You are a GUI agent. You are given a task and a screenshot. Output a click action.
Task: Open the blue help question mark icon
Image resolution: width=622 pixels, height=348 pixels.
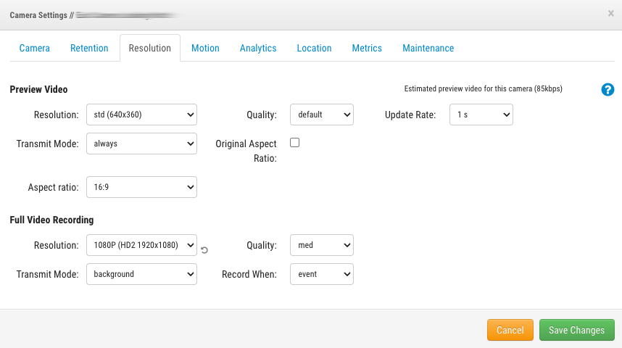click(608, 90)
